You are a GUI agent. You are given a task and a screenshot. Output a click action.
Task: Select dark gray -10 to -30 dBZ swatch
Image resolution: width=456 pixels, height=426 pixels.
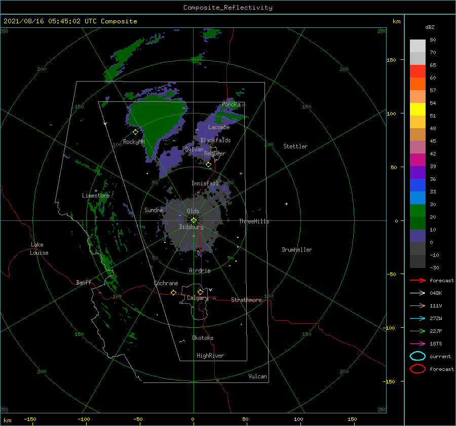click(417, 261)
